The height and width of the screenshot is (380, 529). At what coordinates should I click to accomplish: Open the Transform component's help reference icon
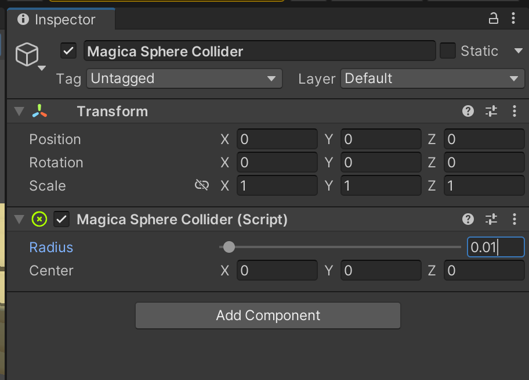468,111
